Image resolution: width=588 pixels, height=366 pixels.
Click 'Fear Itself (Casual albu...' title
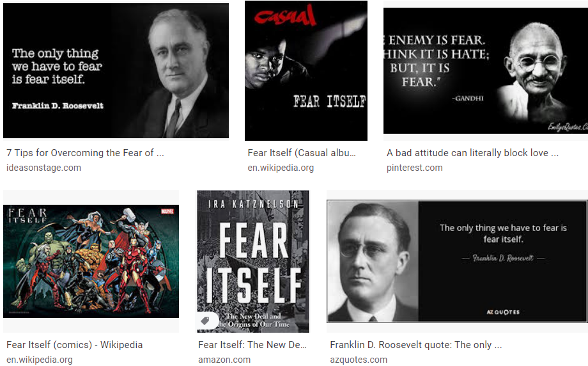coord(302,153)
